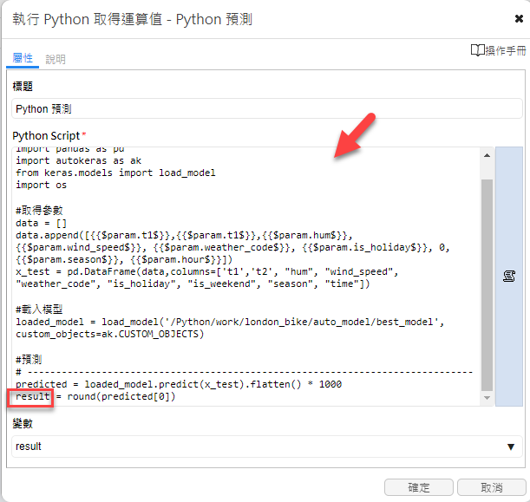The width and height of the screenshot is (530, 502).
Task: Confirm with the 確定 button
Action: click(418, 487)
